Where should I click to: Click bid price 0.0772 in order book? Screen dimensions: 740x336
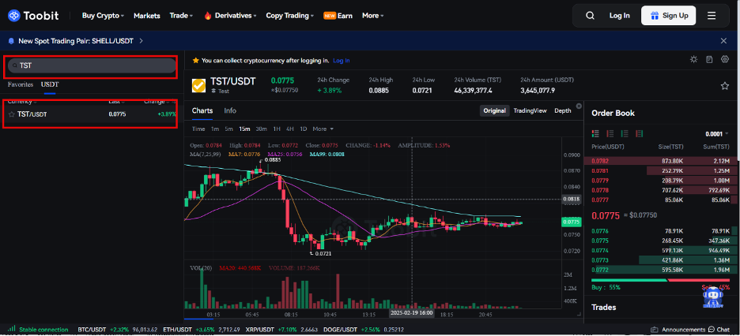(x=598, y=270)
